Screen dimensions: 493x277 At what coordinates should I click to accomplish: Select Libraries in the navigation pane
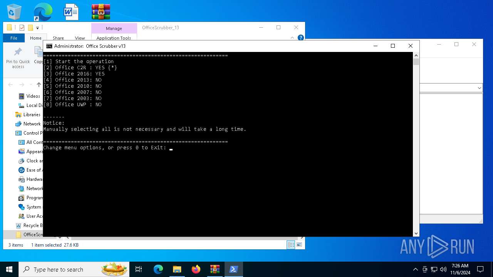tap(28, 115)
